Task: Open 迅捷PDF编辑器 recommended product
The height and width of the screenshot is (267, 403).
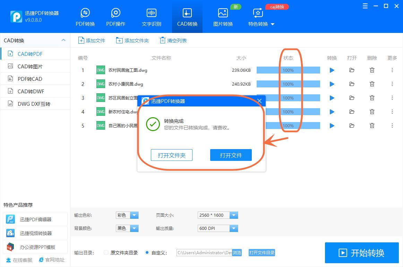Action: [x=35, y=219]
